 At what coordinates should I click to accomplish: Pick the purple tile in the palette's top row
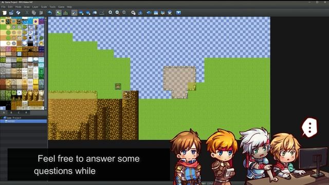pyautogui.click(x=41, y=21)
